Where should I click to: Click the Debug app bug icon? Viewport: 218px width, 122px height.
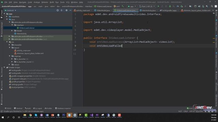click(170, 6)
